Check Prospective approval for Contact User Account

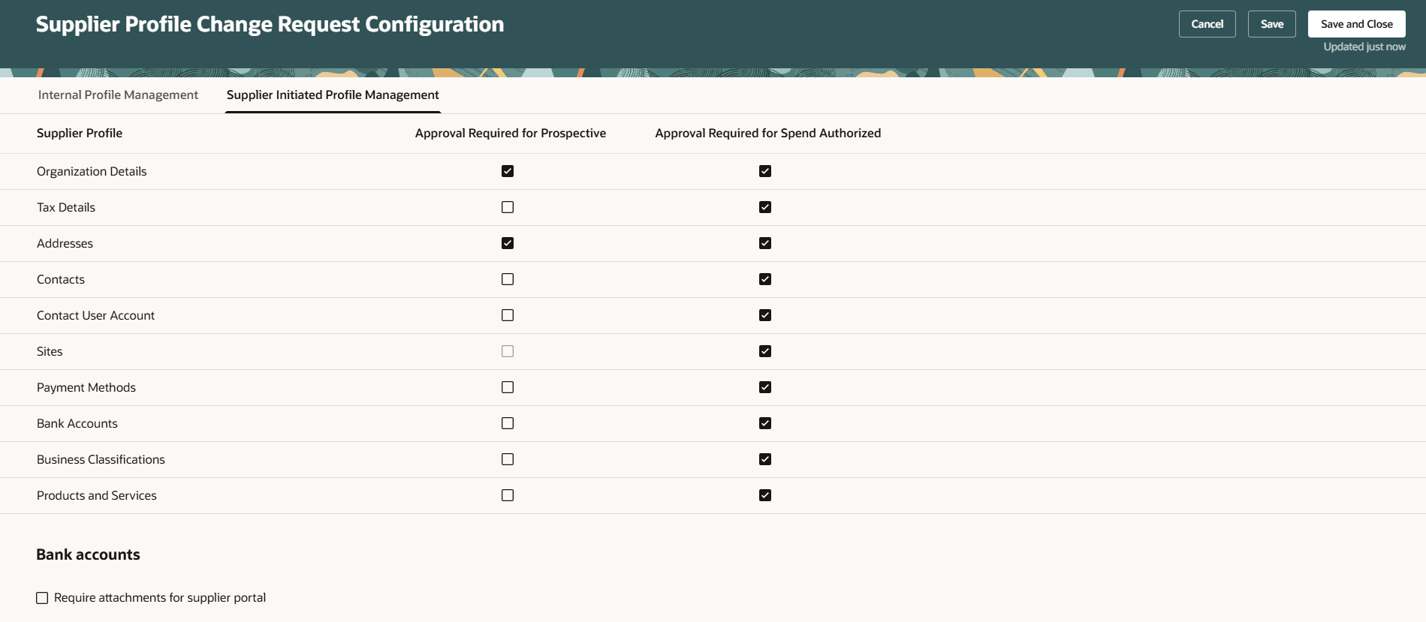(x=508, y=315)
